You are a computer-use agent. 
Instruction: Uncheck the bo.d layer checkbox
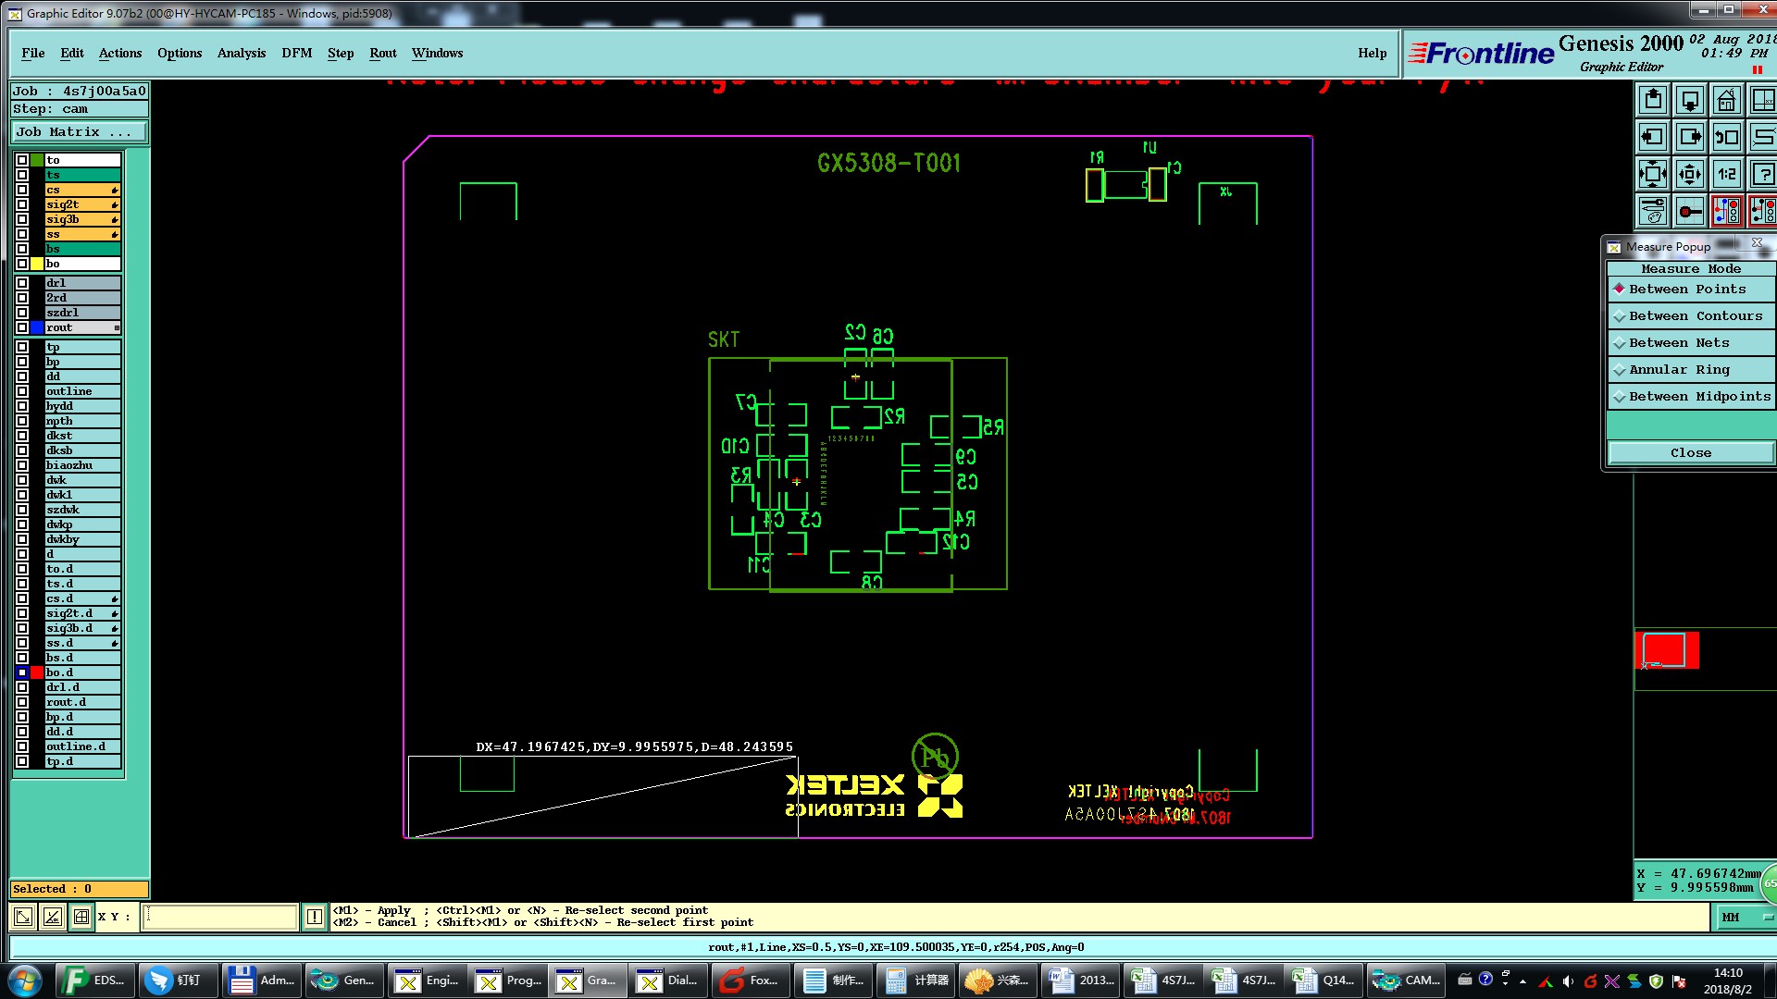coord(22,672)
